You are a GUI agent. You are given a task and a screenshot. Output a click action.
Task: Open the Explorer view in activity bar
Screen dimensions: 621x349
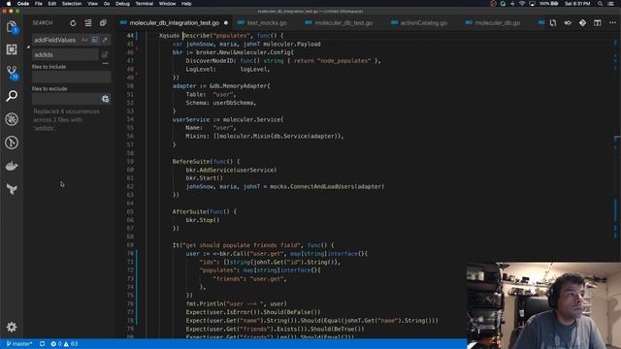point(12,27)
